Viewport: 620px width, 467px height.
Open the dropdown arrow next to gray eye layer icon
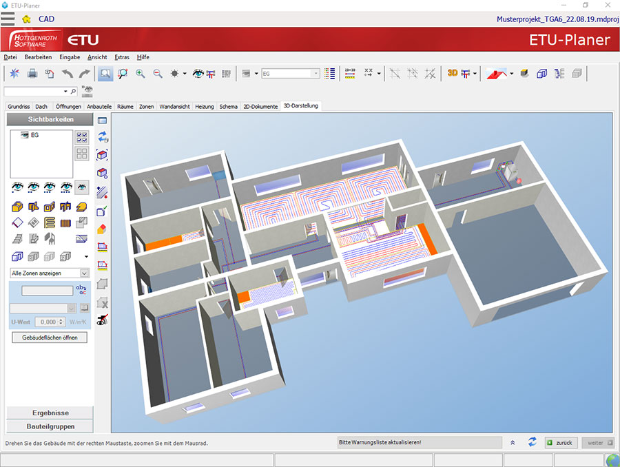pos(256,74)
